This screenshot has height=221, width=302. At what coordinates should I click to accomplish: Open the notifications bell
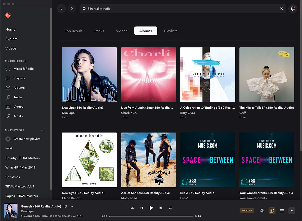pos(293,9)
